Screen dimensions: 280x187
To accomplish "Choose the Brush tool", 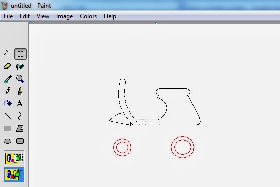I will 20,91.
